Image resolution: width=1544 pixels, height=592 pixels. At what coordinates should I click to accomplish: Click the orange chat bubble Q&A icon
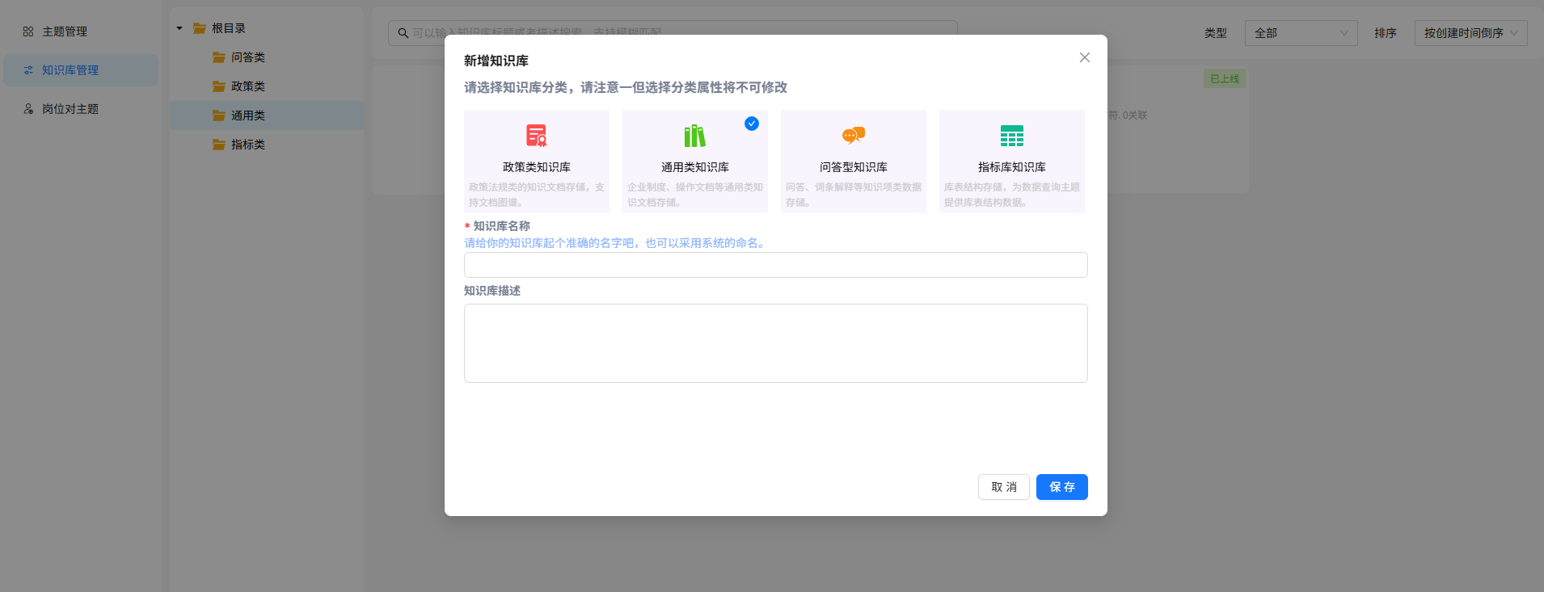853,136
